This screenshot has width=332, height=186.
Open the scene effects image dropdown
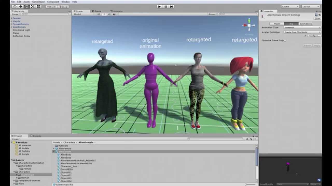pos(115,14)
